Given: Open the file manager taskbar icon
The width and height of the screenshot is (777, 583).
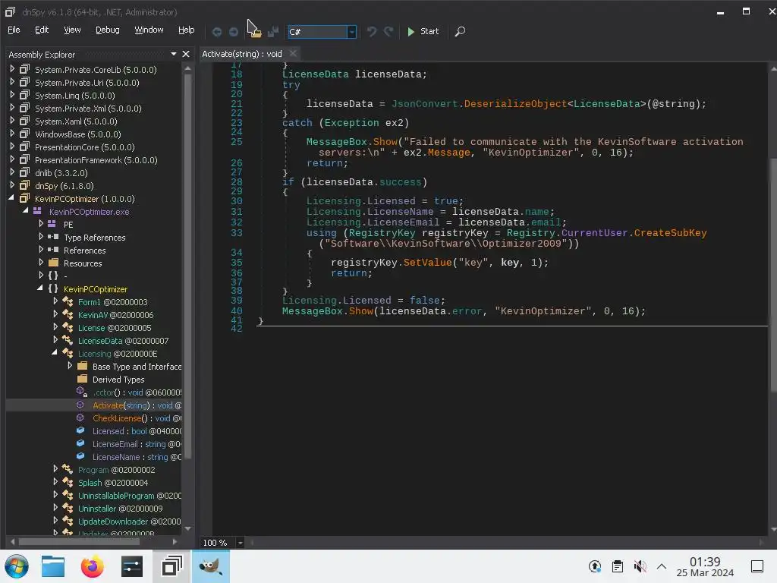Looking at the screenshot, I should 53,566.
